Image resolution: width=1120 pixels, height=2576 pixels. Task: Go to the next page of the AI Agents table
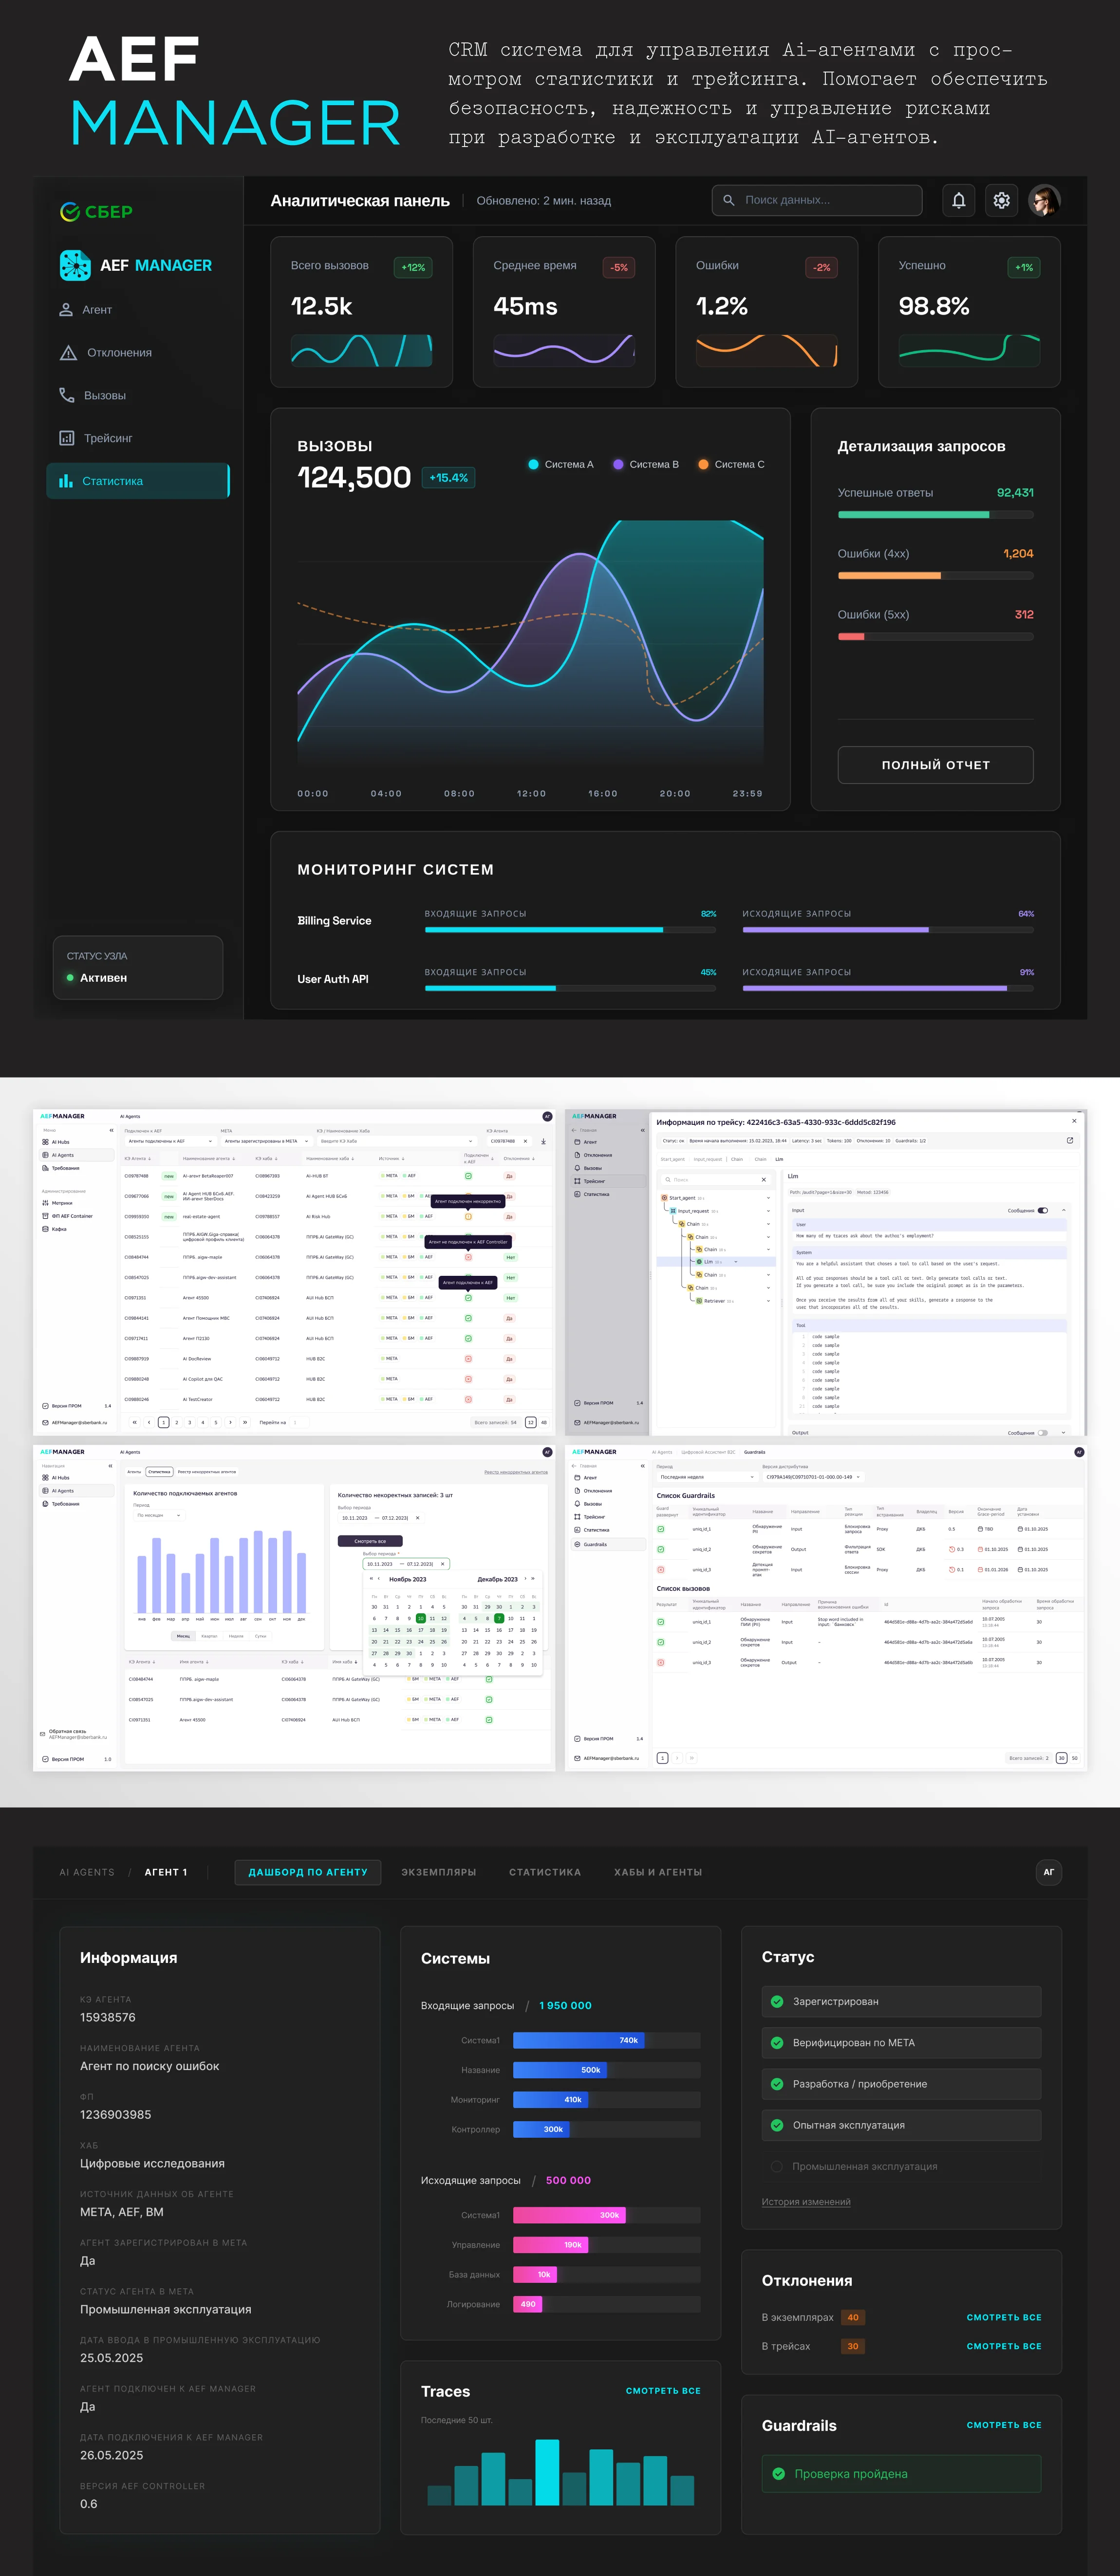(230, 1422)
